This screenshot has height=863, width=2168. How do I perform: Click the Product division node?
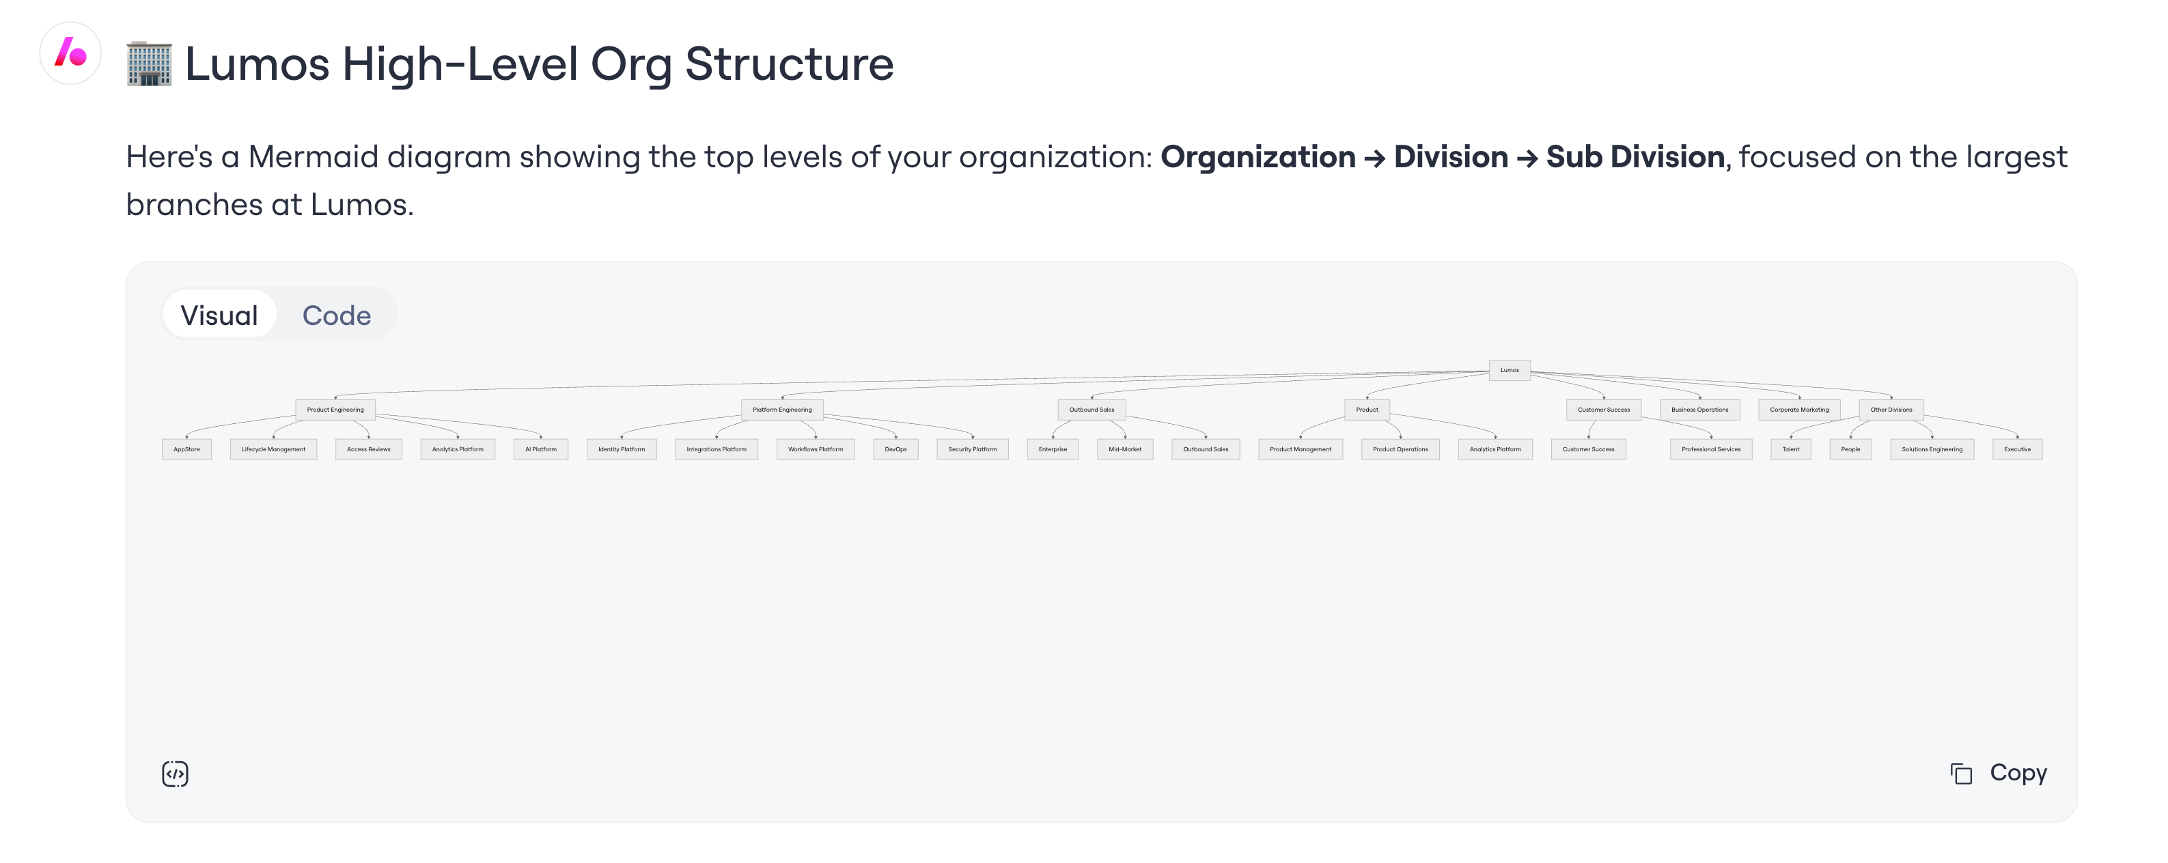pyautogui.click(x=1367, y=410)
